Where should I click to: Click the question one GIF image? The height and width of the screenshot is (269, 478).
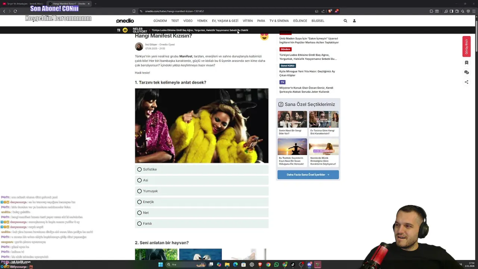point(202,126)
